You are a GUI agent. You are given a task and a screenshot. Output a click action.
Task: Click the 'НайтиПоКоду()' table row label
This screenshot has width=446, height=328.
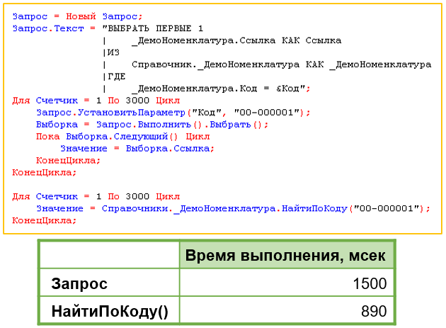pos(110,311)
